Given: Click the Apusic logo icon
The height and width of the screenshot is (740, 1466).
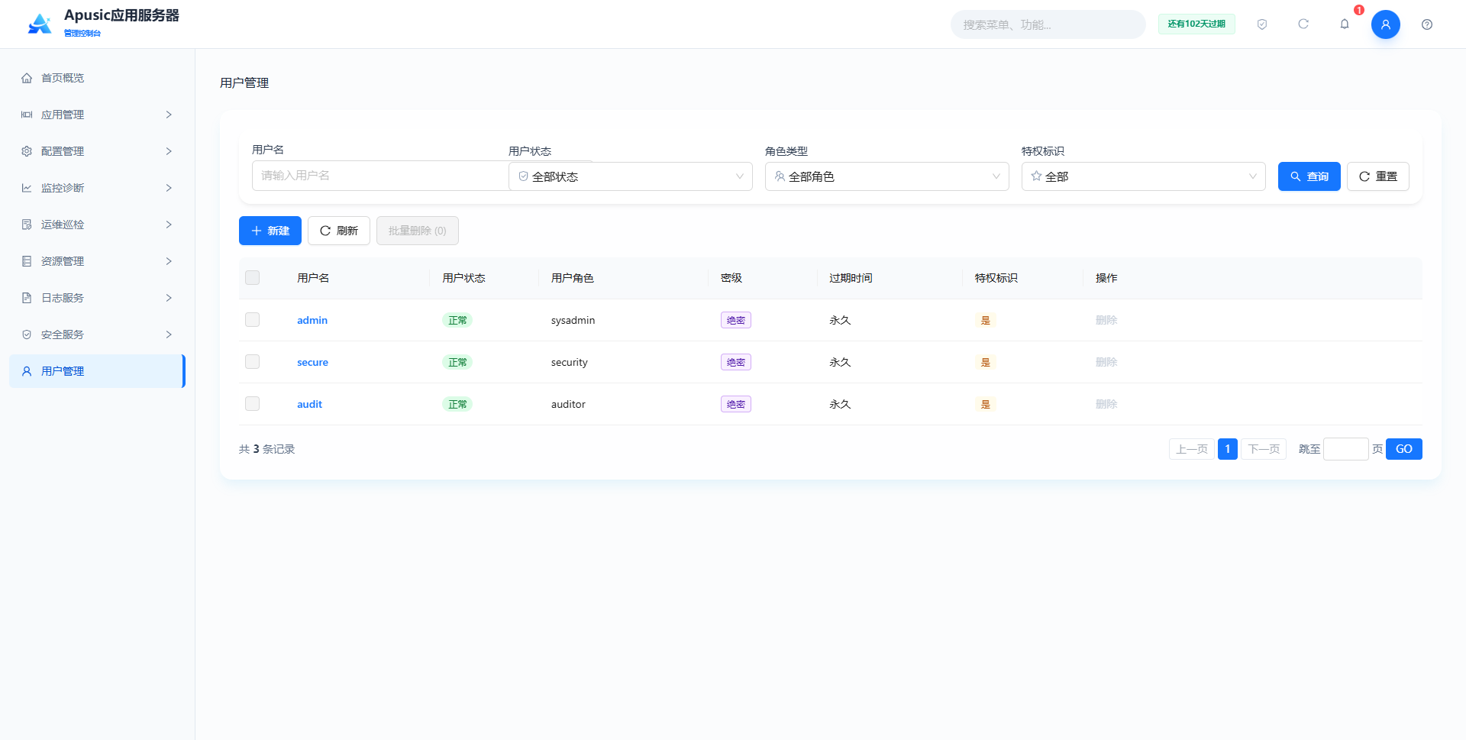Looking at the screenshot, I should click(40, 24).
